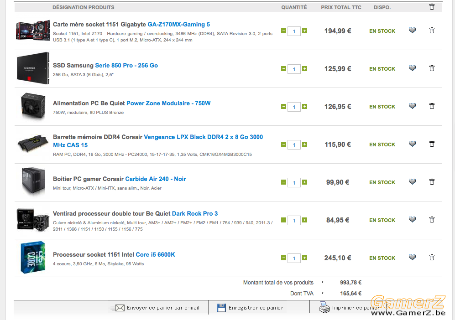Visit the Carbide Air 240 - Noir link
Screen dimensions: 455x320
(156, 179)
